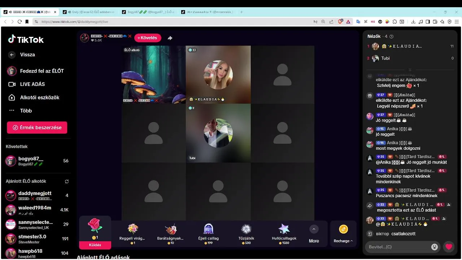Open LIVE ADÁS camera icon

pyautogui.click(x=12, y=84)
